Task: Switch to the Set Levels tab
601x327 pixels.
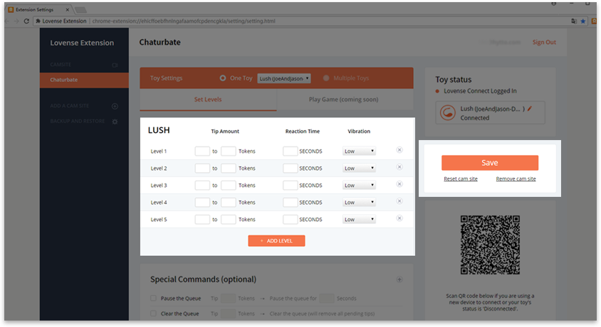Action: pos(208,100)
